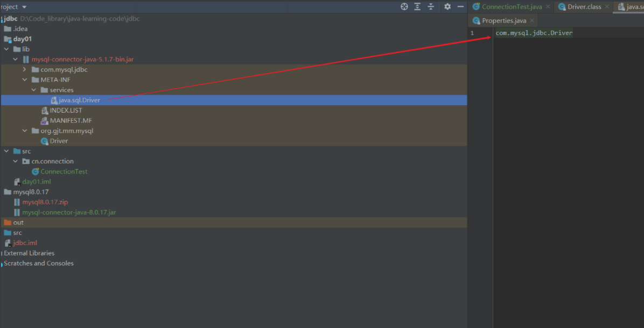This screenshot has height=328, width=644.
Task: Switch to the Driver.class tab
Action: click(x=584, y=6)
